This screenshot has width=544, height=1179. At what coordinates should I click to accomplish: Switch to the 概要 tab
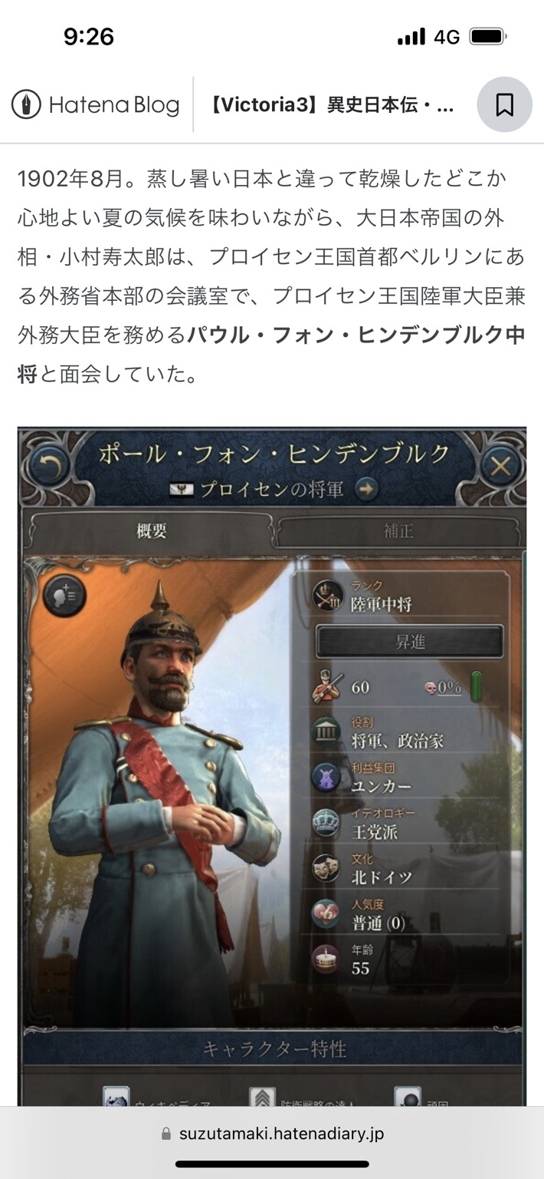[x=151, y=531]
